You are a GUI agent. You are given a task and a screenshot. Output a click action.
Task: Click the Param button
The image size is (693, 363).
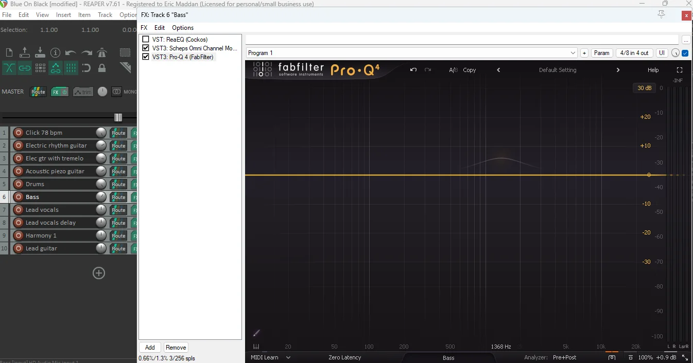pos(601,53)
